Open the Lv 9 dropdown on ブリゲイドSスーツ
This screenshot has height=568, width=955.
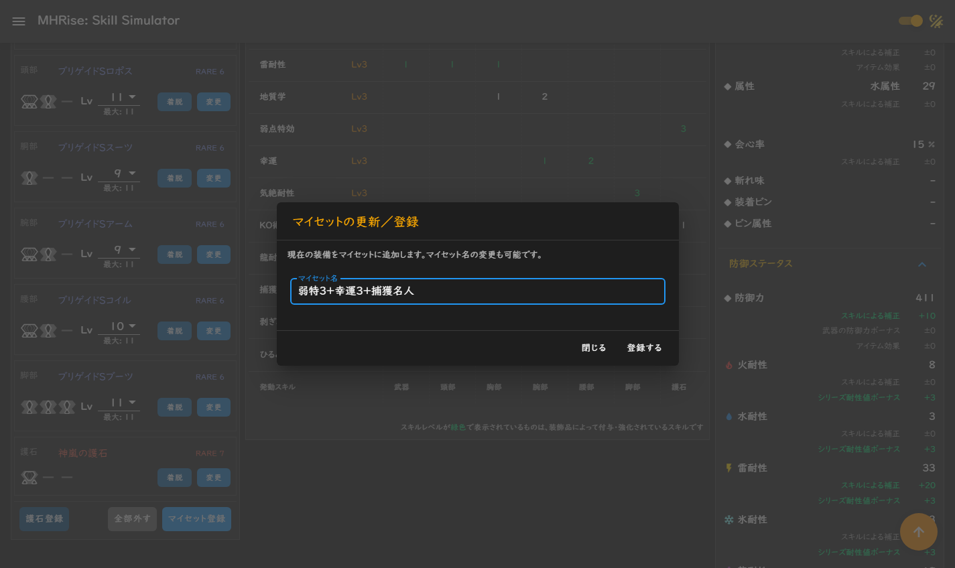pos(119,173)
